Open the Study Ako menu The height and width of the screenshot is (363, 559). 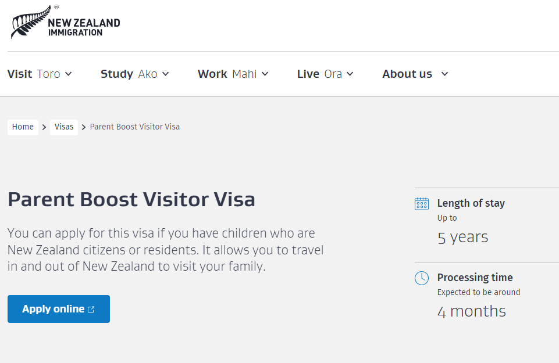coord(129,74)
